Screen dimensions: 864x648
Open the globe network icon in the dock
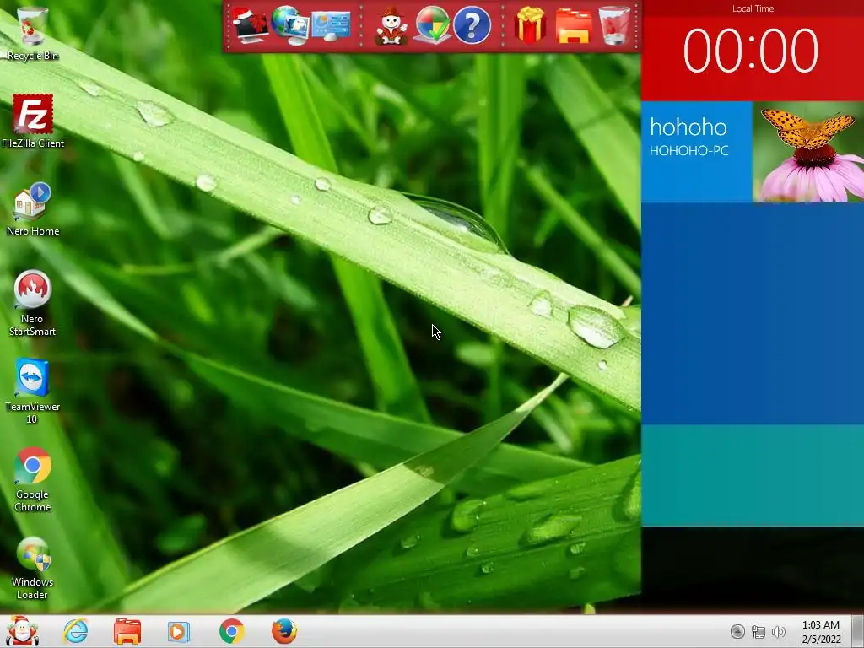click(x=290, y=25)
